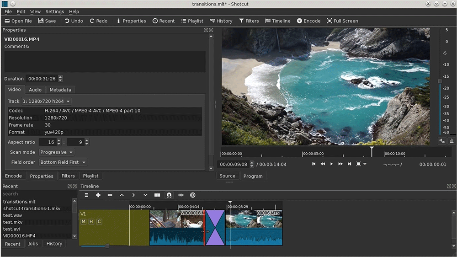Mute audio with the speaker icon

coord(441,141)
